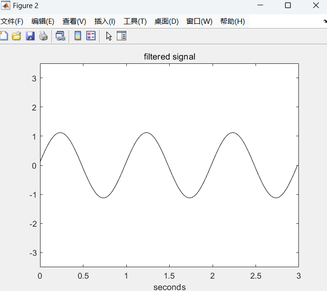The image size is (327, 291).
Task: Open the 插入(I) menu
Action: tap(105, 21)
